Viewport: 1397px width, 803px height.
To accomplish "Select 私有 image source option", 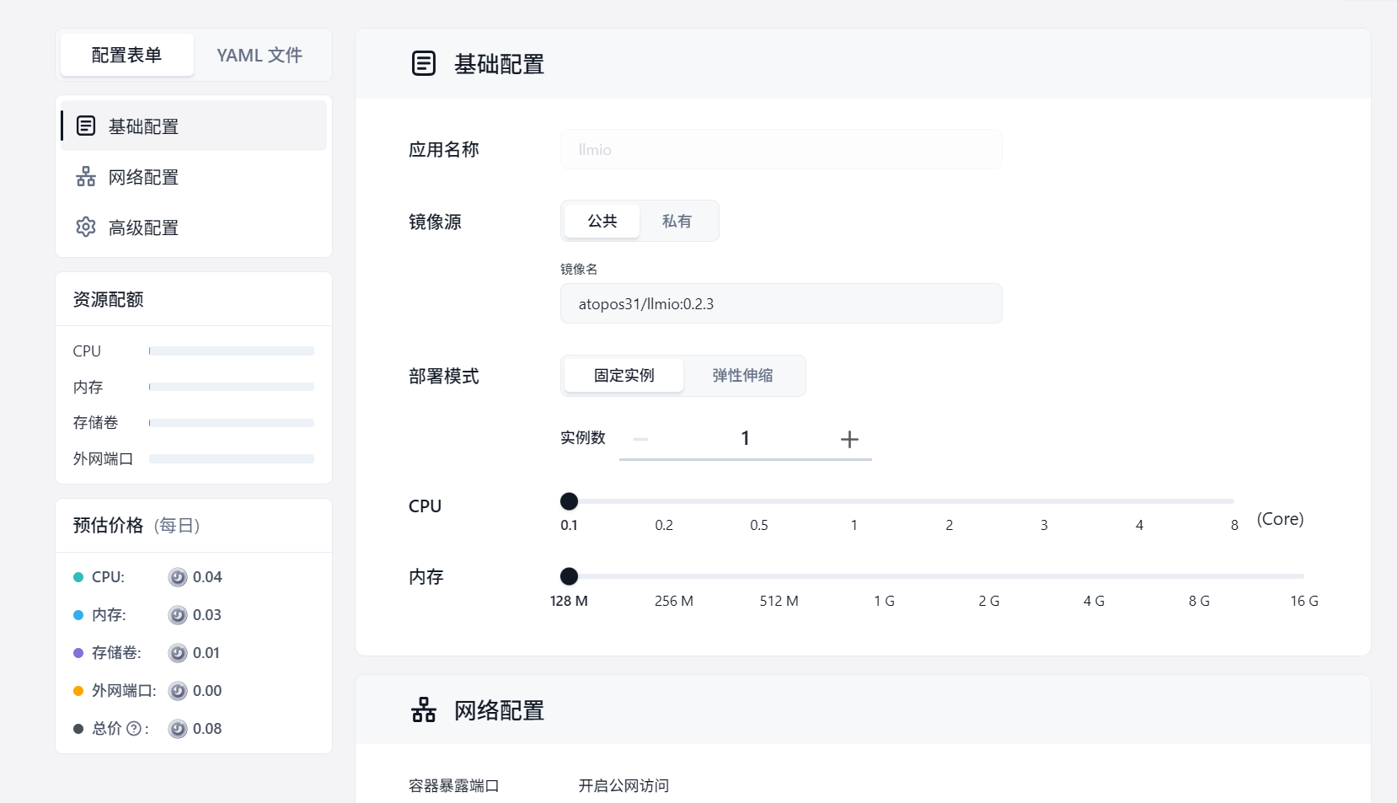I will pyautogui.click(x=677, y=221).
